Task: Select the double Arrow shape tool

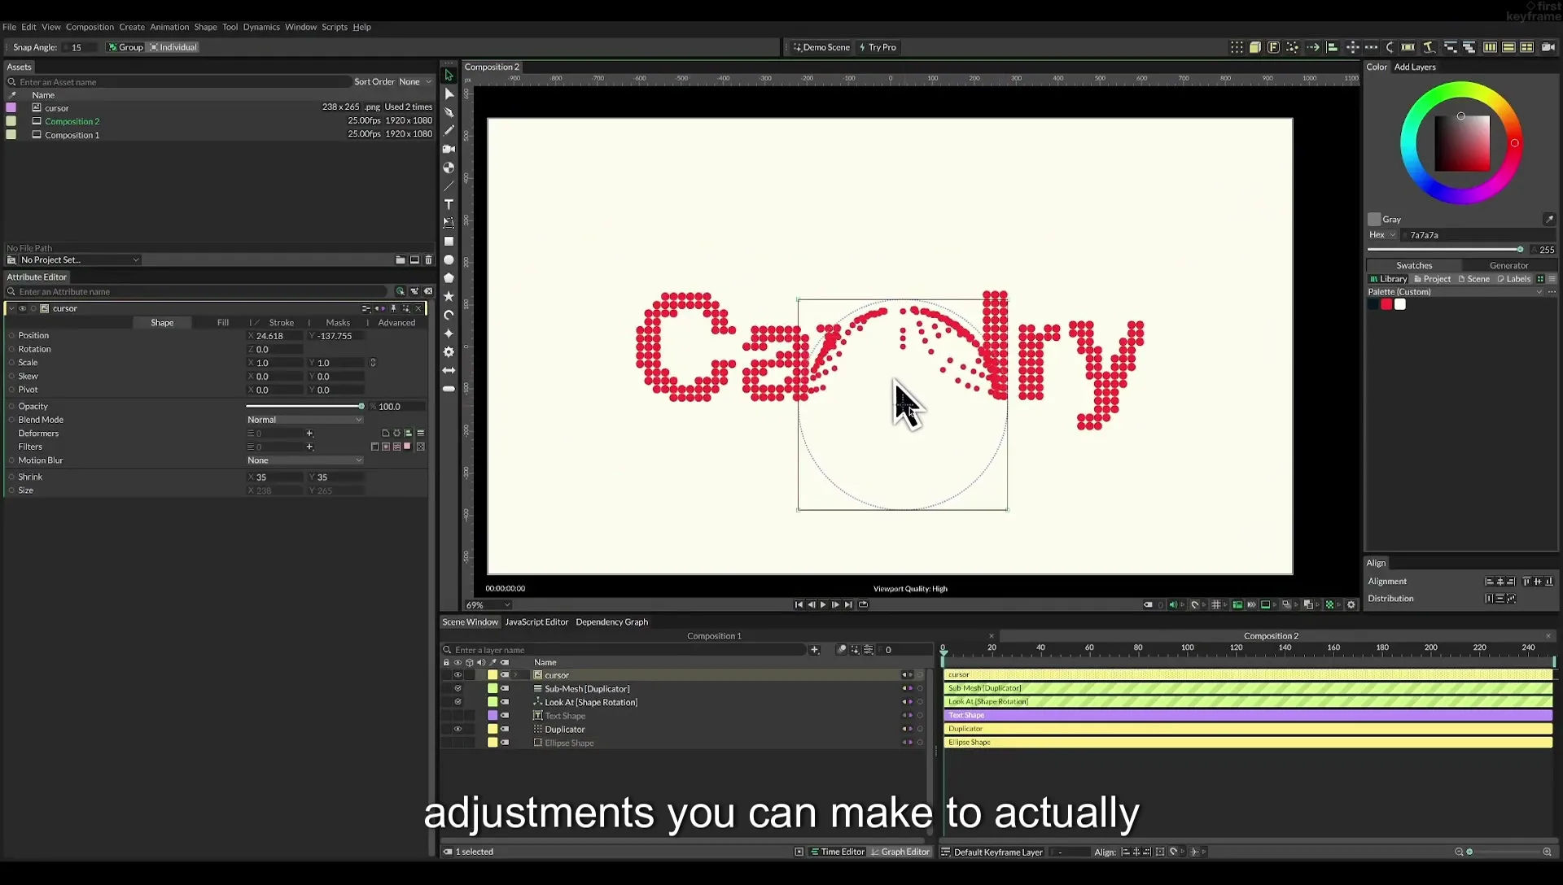Action: tap(449, 371)
